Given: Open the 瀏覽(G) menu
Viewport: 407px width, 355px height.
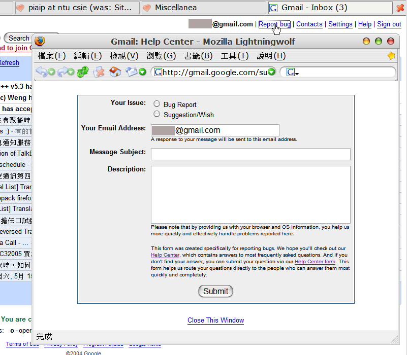Looking at the screenshot, I should (x=161, y=56).
